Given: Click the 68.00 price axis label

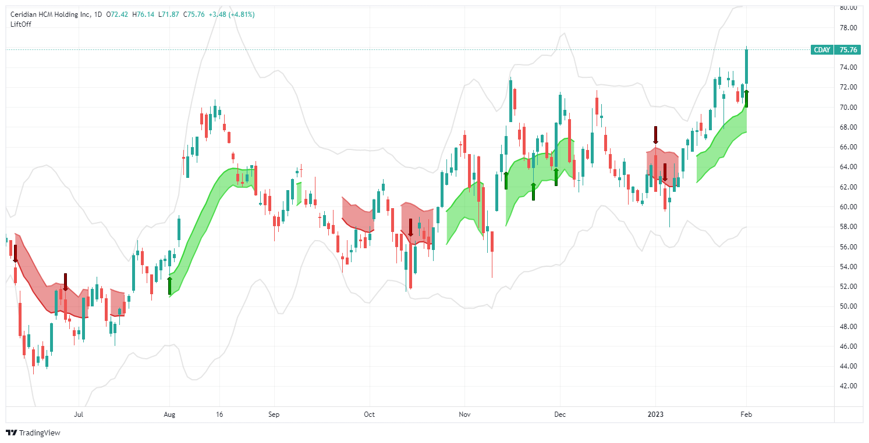Looking at the screenshot, I should point(847,127).
